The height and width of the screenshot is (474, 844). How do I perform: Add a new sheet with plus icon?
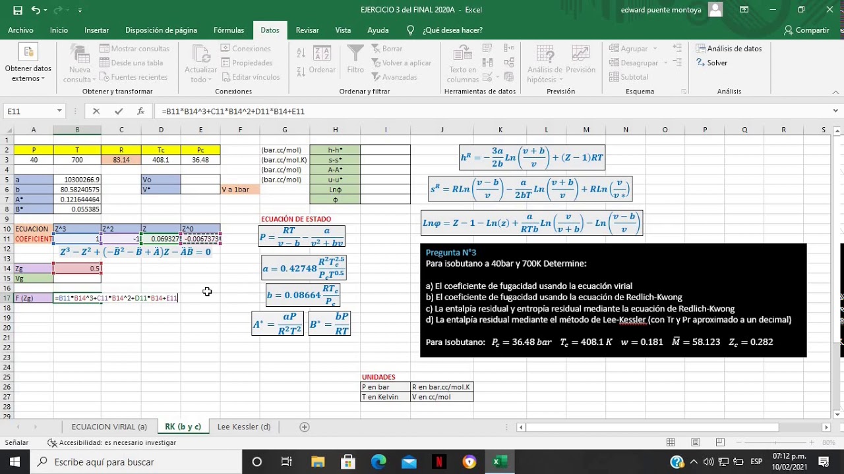point(305,427)
